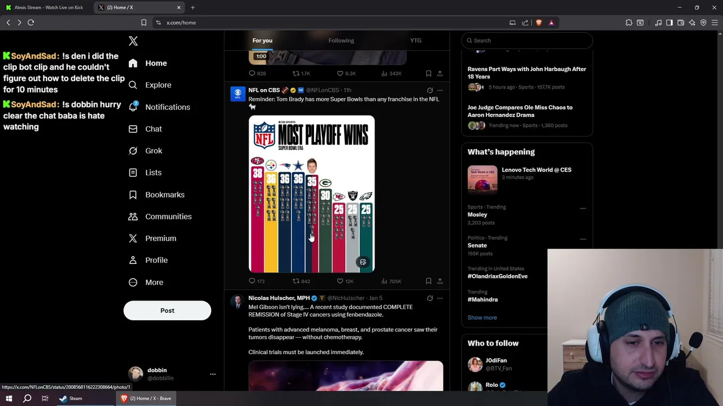Repost the NFL on CBS post

pos(301,281)
